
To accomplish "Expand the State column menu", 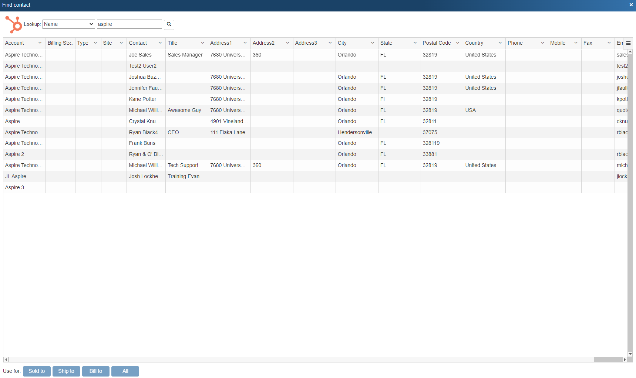I will [415, 43].
